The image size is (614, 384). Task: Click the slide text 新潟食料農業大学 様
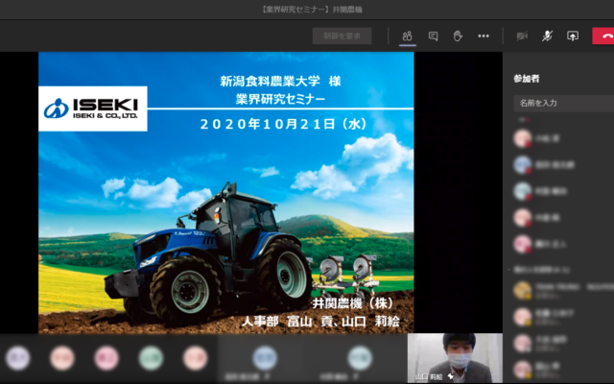click(280, 81)
